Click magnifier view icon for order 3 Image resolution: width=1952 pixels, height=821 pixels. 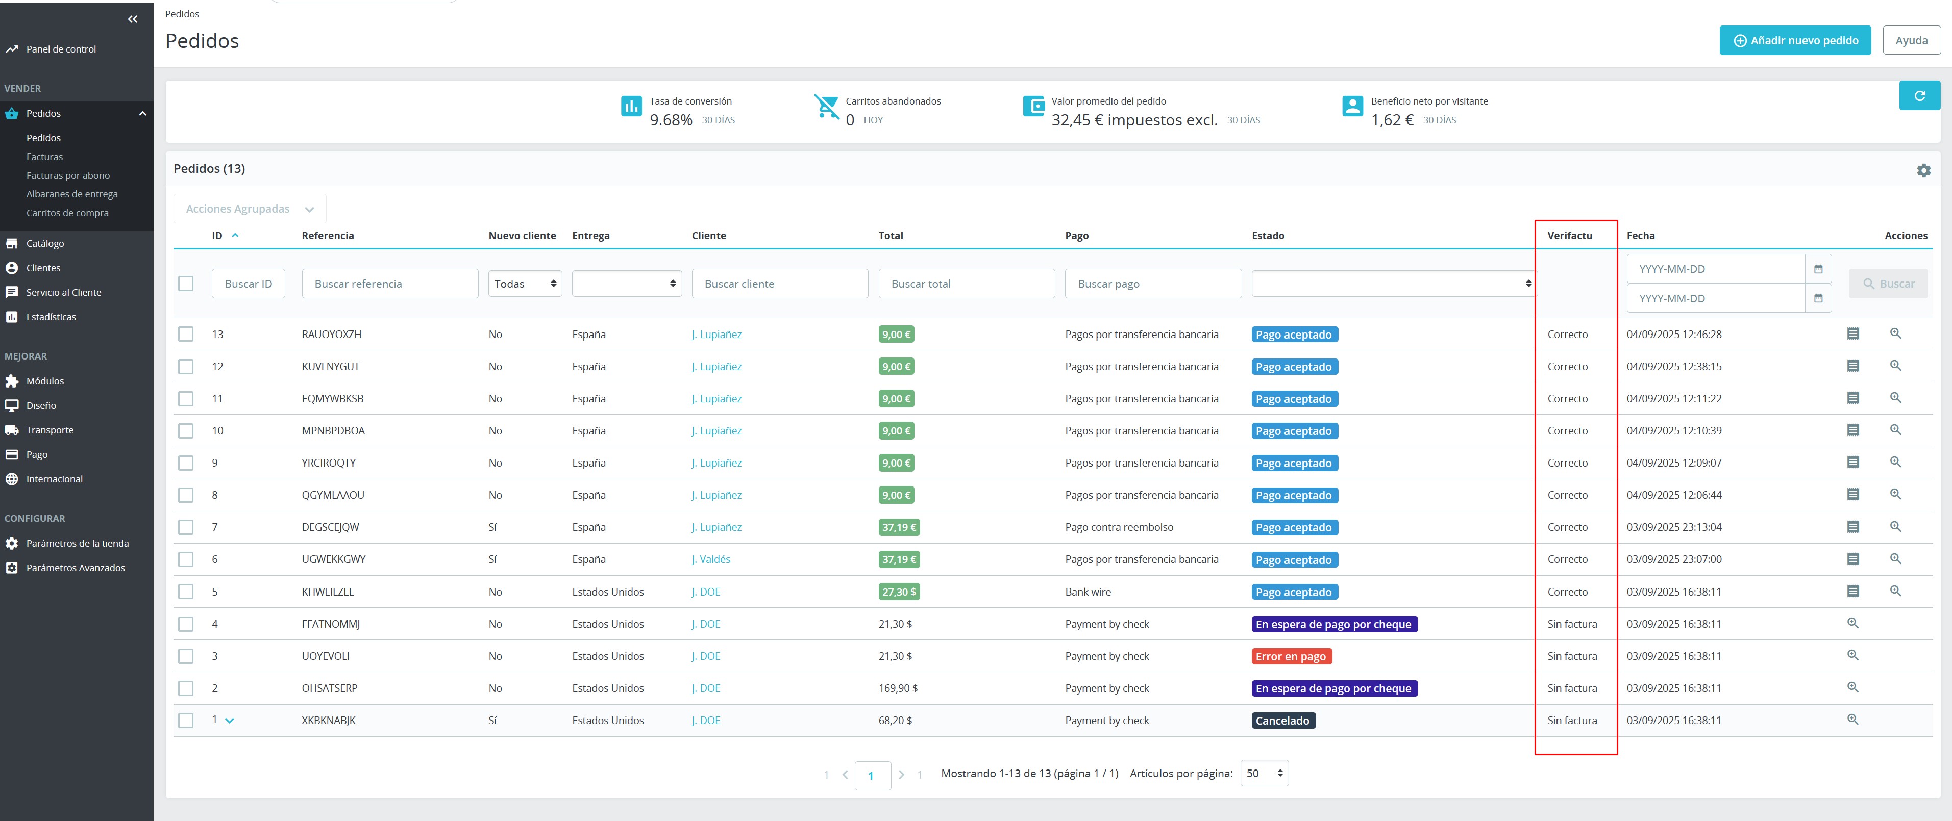pyautogui.click(x=1852, y=656)
